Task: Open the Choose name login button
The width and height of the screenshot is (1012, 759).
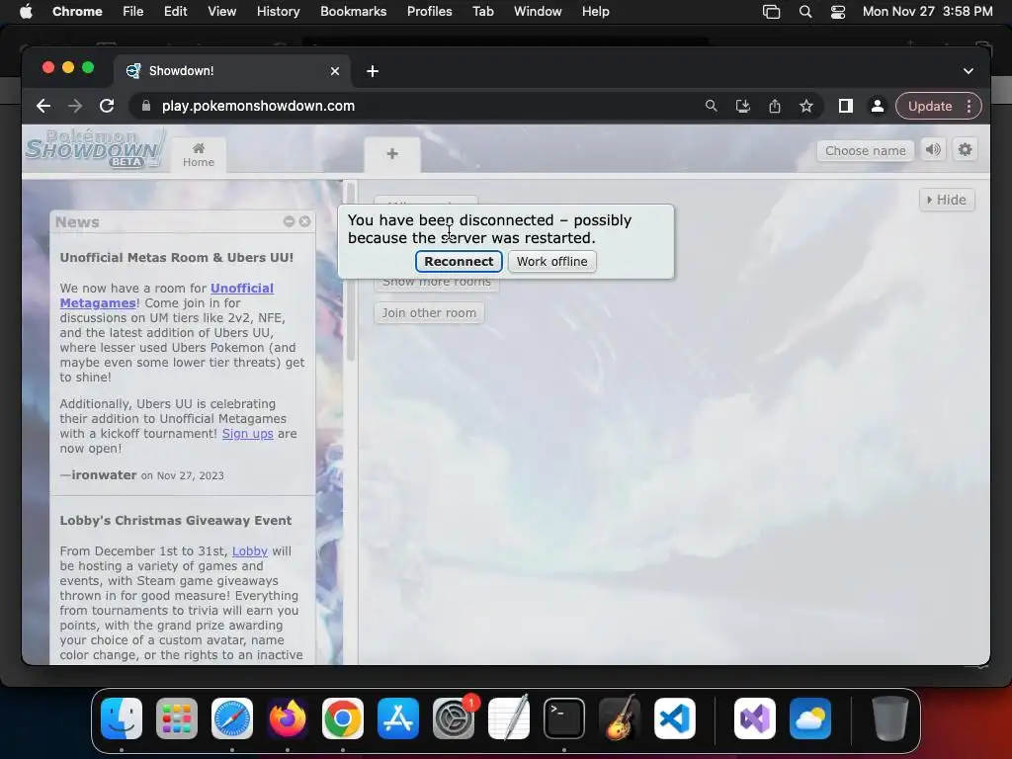Action: click(865, 150)
